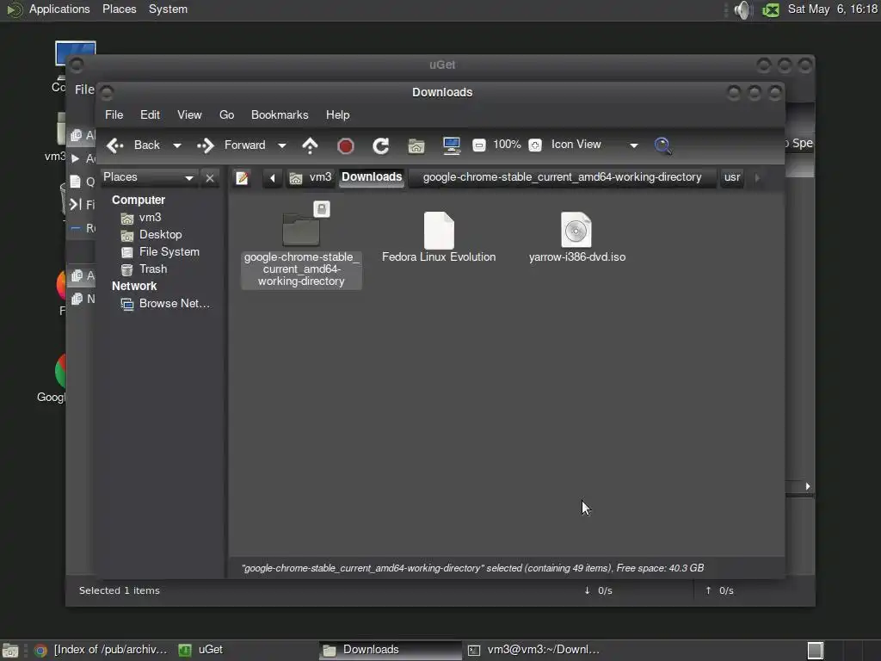
Task: Open the Forward history dropdown arrow
Action: (x=282, y=145)
